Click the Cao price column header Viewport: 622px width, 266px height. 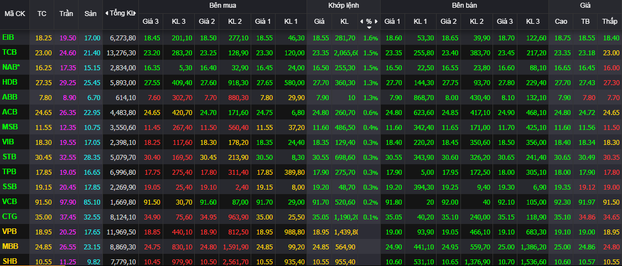tap(561, 22)
